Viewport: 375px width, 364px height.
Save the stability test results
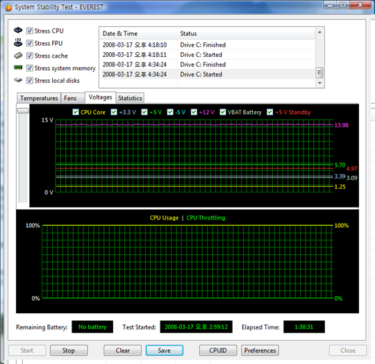(165, 350)
